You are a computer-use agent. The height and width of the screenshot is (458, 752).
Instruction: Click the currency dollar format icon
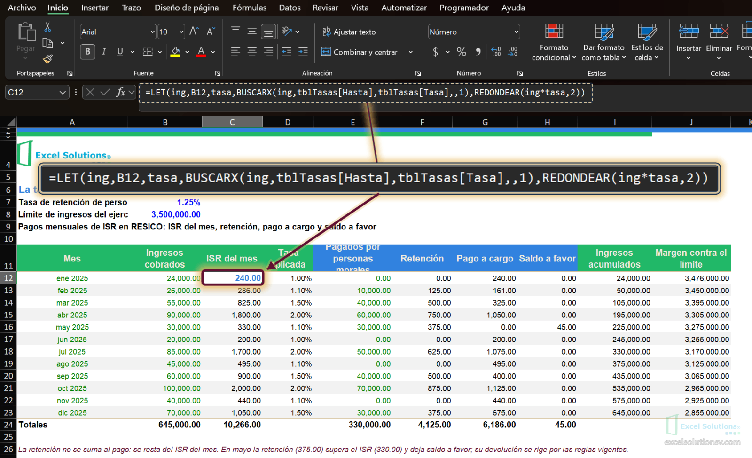click(x=435, y=52)
